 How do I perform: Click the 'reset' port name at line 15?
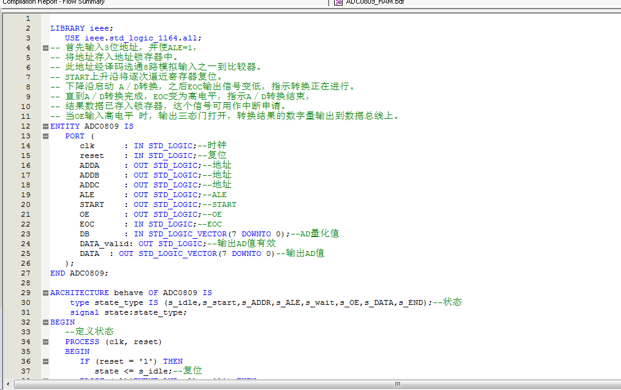coord(91,156)
